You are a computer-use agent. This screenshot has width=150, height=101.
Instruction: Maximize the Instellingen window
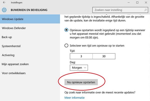[x=137, y=2]
